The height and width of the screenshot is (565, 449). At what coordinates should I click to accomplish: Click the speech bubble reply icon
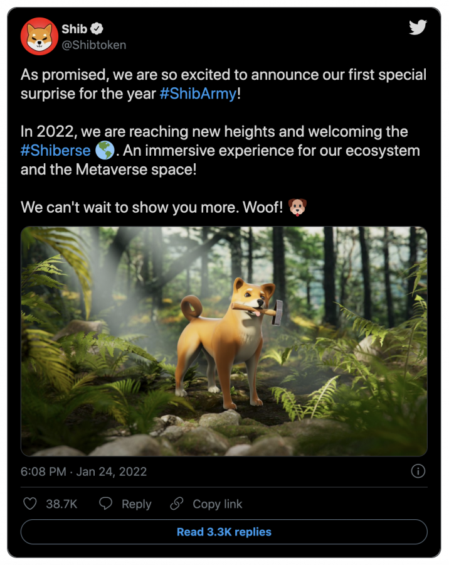[106, 503]
